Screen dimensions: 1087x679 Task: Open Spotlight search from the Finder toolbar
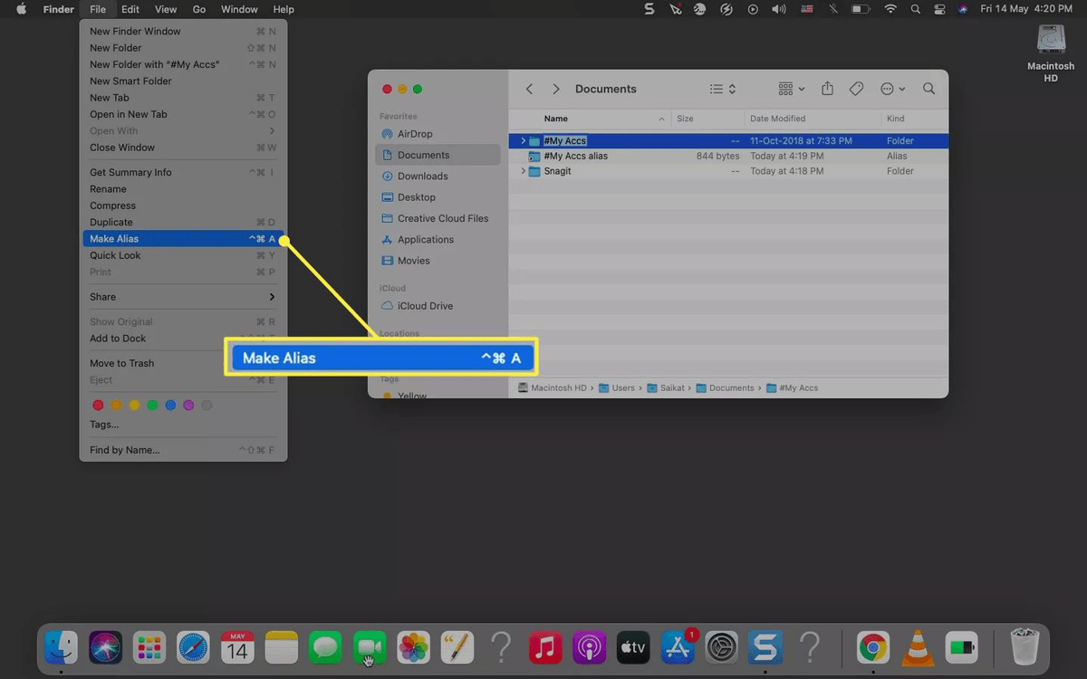click(x=928, y=88)
